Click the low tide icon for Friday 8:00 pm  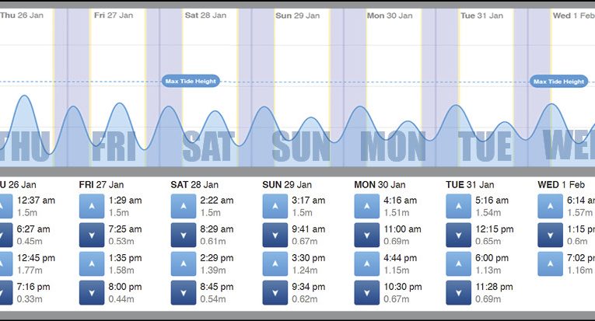point(92,292)
